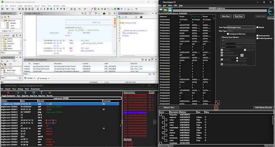The width and height of the screenshot is (275, 147).
Task: Open Memory Viewer's Debug menu
Action: pyautogui.click(x=20, y=89)
